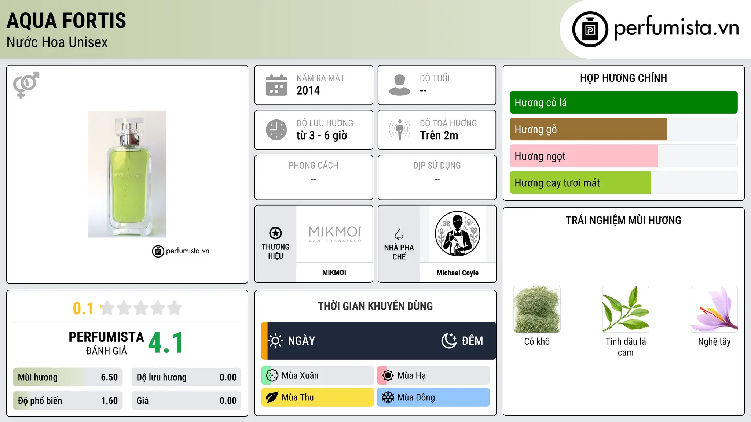Click the Độ lưu hương 0.00 score bar

point(186,377)
